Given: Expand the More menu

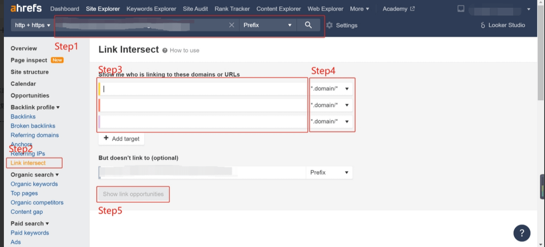Looking at the screenshot, I should (x=359, y=9).
